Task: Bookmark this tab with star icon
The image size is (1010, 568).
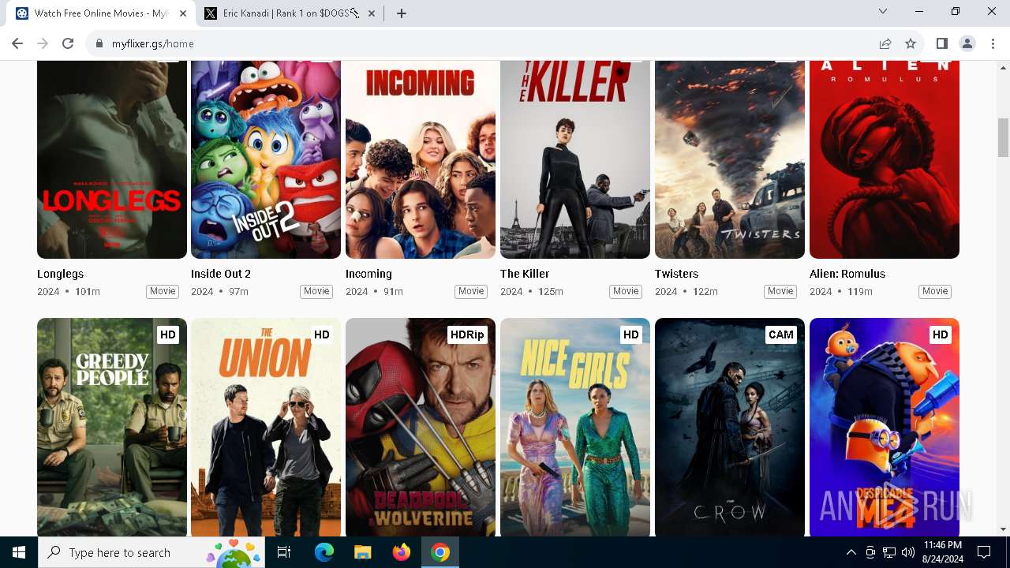Action: point(911,43)
